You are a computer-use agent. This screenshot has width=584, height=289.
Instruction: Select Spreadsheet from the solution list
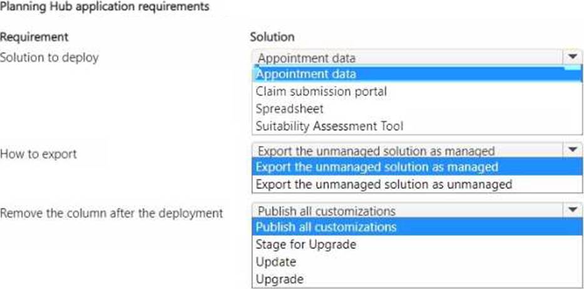click(289, 108)
